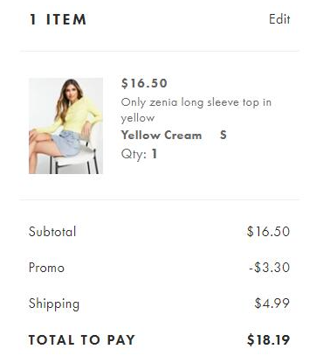The height and width of the screenshot is (363, 330).
Task: Click the word yellow in the product name
Action: click(138, 118)
